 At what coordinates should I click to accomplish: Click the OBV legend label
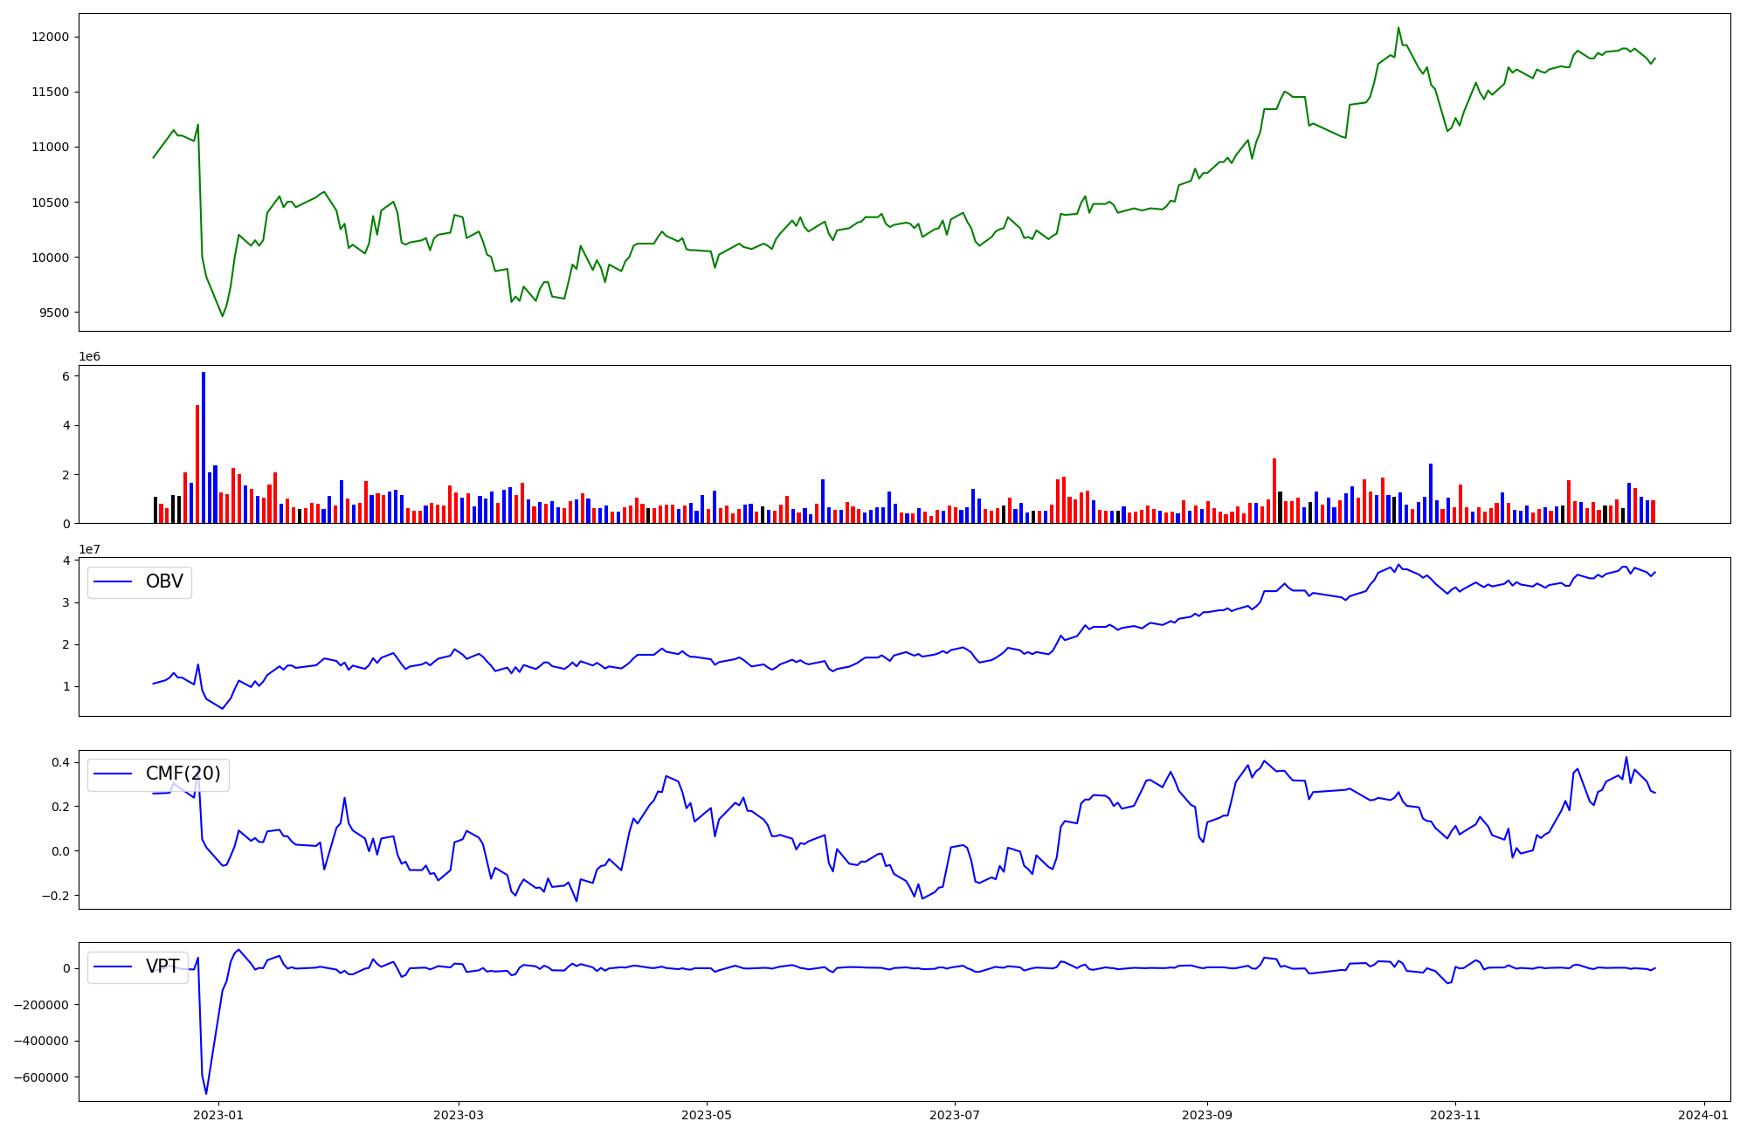pyautogui.click(x=164, y=582)
